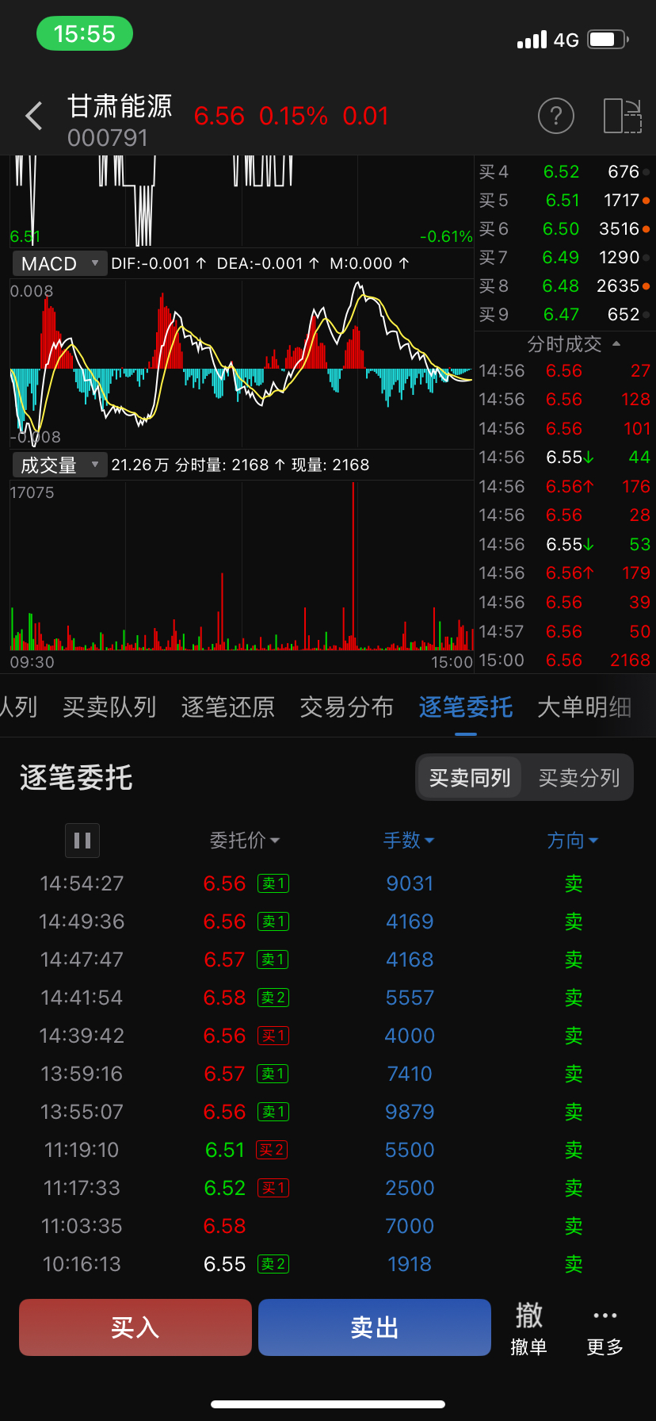The image size is (656, 1421).
Task: Select the 14:54:27 order of 9031 lots
Action: pyautogui.click(x=328, y=883)
